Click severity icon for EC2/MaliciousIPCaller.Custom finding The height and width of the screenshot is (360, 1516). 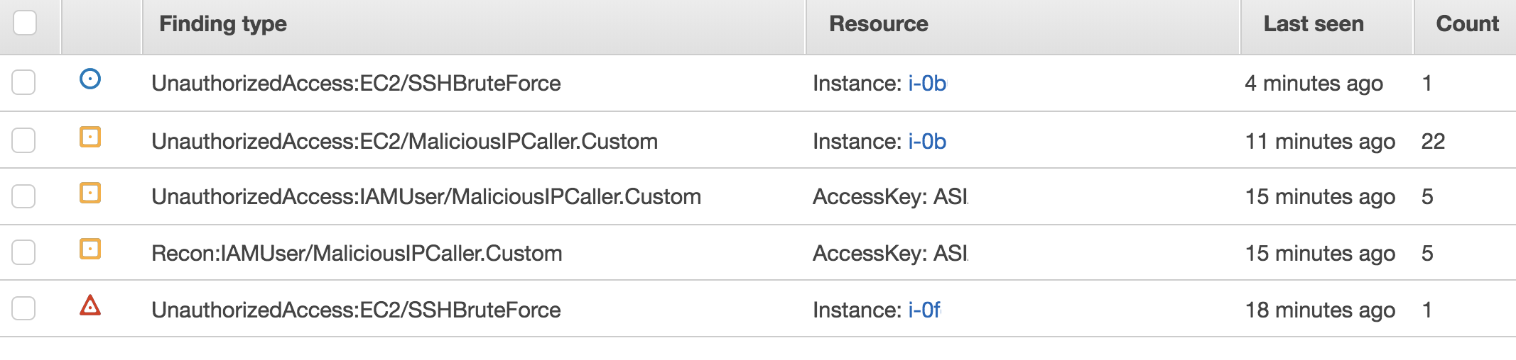click(90, 137)
